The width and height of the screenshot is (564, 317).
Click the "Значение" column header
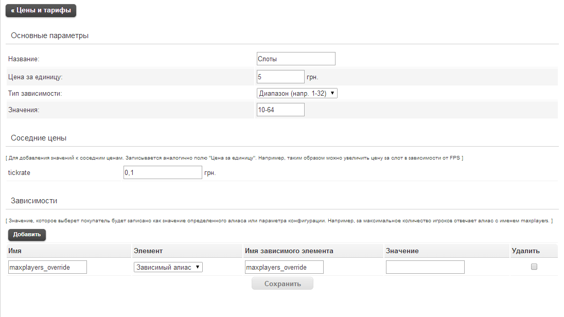402,251
